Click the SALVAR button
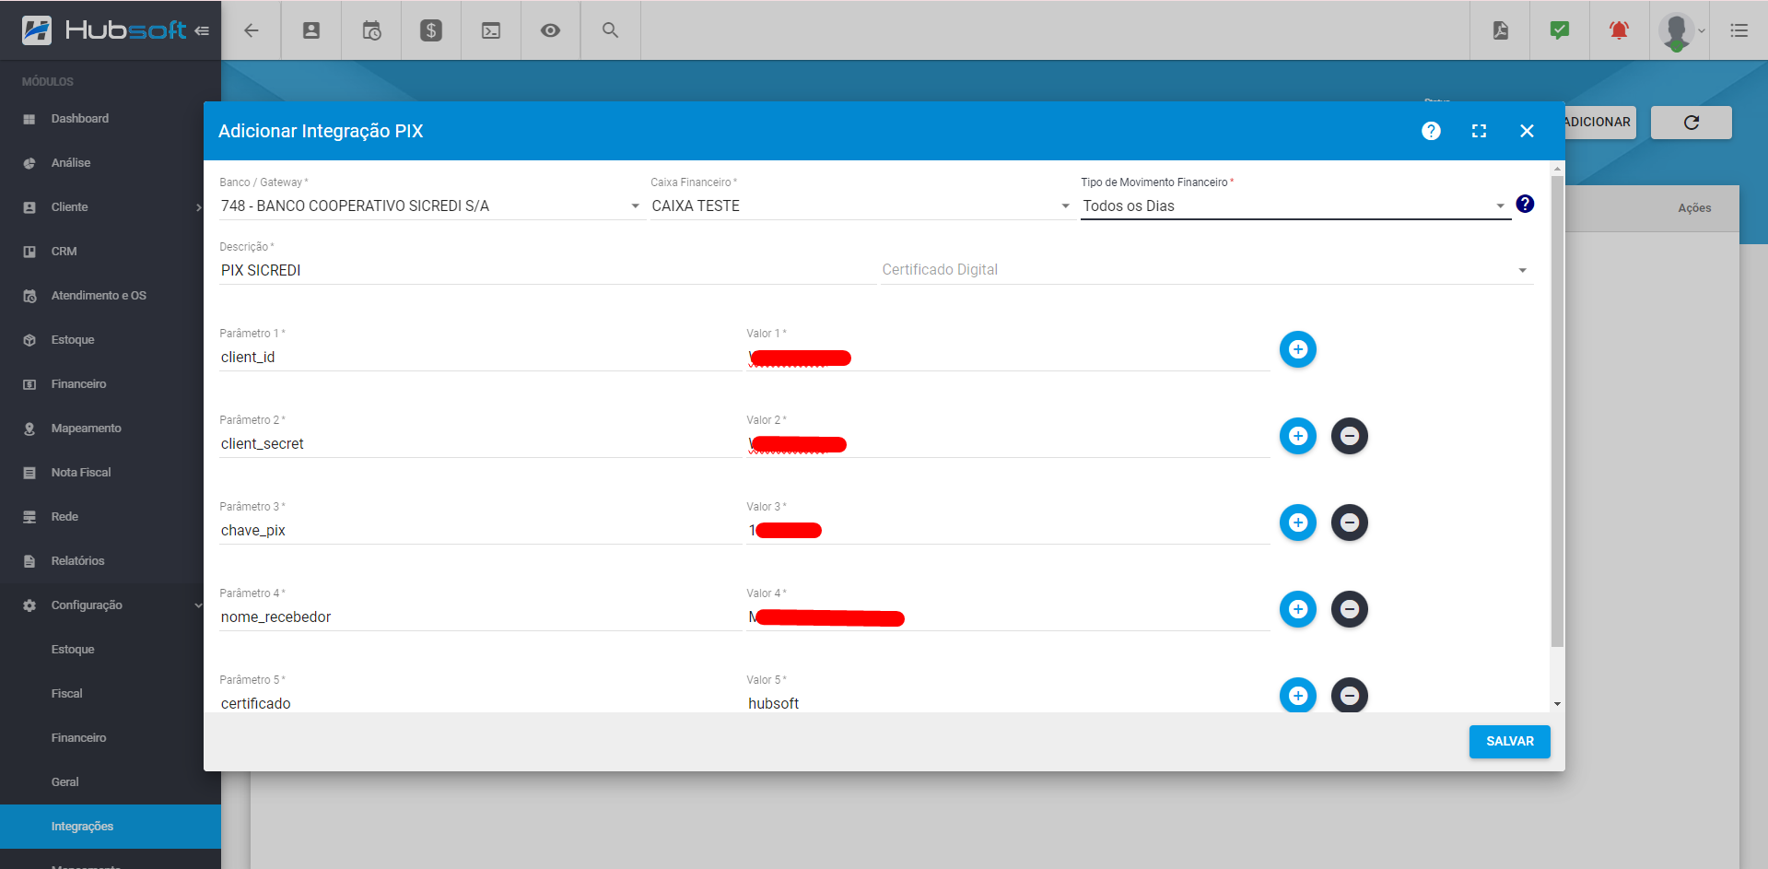1768x869 pixels. pos(1509,741)
